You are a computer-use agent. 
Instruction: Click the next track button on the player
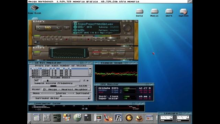point(101,38)
